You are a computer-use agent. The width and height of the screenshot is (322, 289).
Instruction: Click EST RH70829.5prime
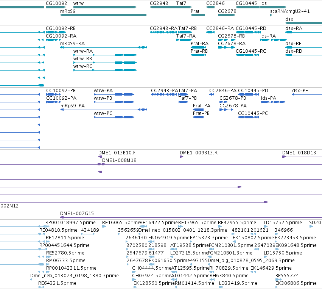[x=212, y=272]
